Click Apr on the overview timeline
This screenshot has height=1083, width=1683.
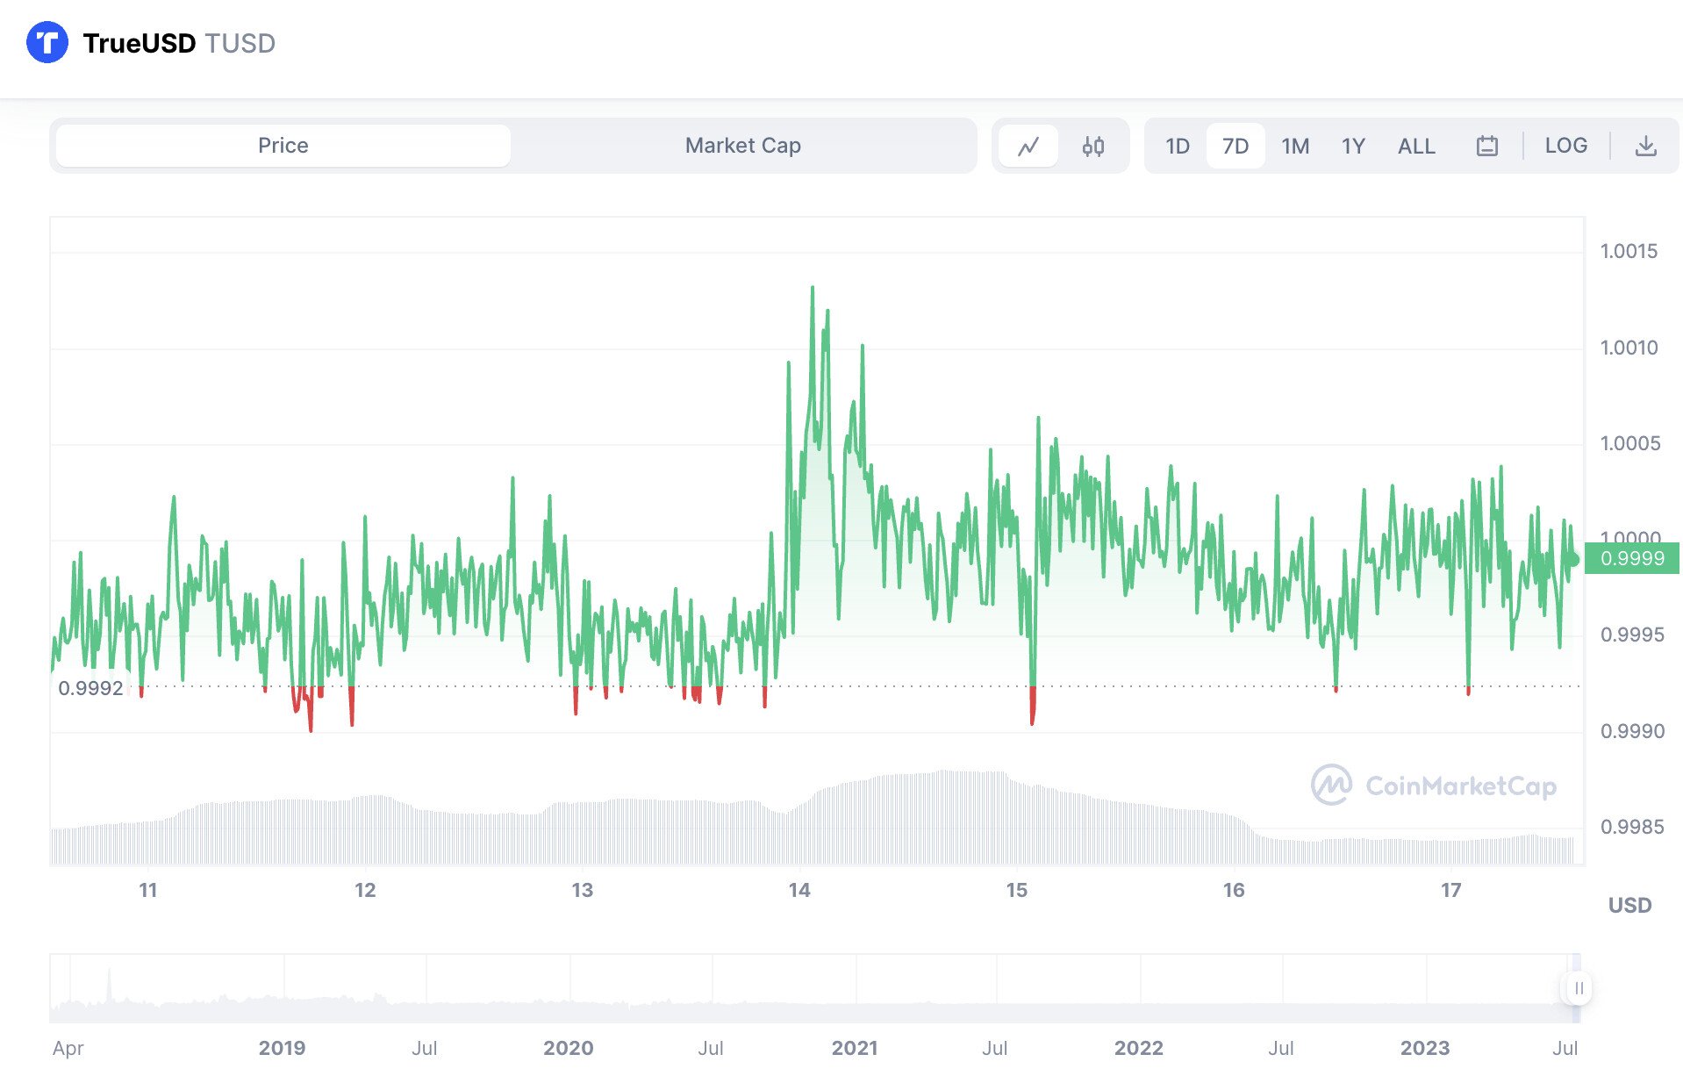pyautogui.click(x=68, y=1048)
